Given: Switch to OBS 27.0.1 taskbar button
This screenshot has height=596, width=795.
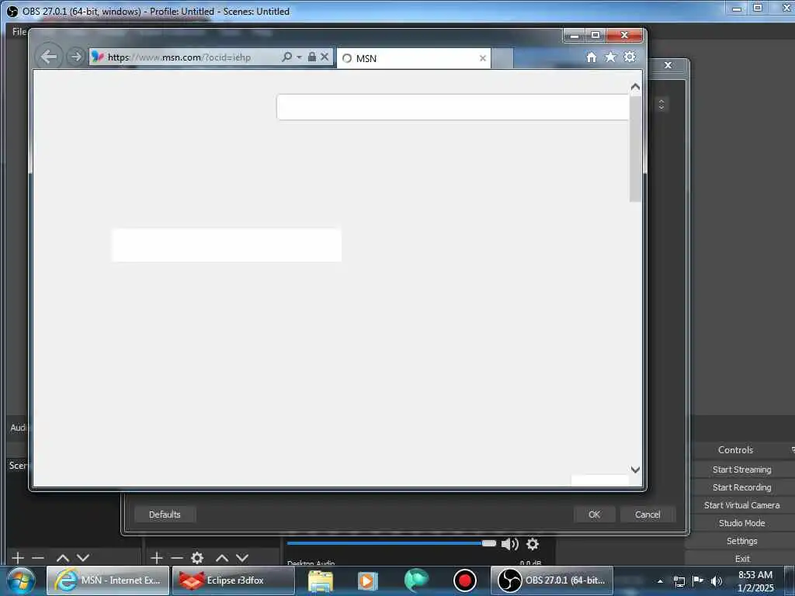Looking at the screenshot, I should coord(552,580).
